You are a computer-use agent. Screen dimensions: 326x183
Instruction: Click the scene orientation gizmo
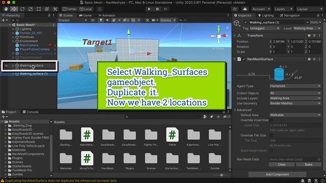point(219,36)
